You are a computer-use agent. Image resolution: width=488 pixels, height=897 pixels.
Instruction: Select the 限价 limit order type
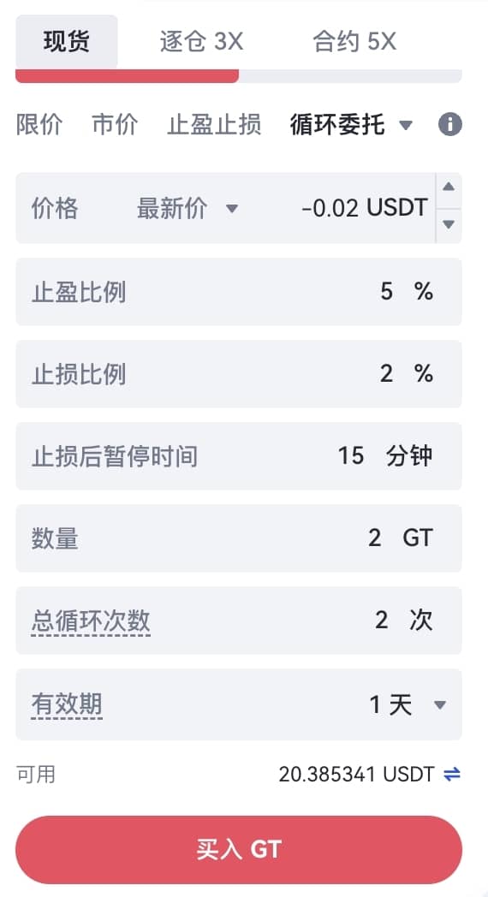39,124
